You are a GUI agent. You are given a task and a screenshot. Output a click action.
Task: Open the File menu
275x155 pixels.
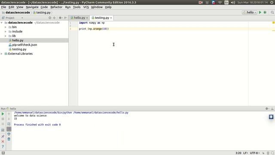(x=3, y=7)
